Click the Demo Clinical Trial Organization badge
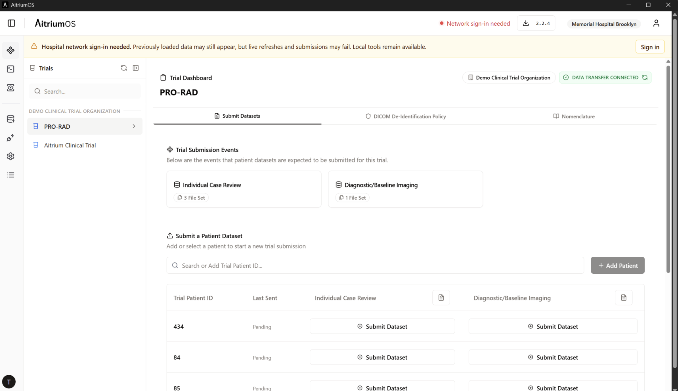 click(x=509, y=77)
